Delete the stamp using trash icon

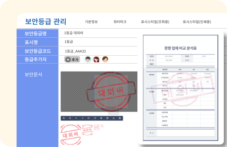click(101, 118)
